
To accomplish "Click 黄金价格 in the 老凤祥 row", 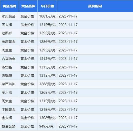I will 27,33.
